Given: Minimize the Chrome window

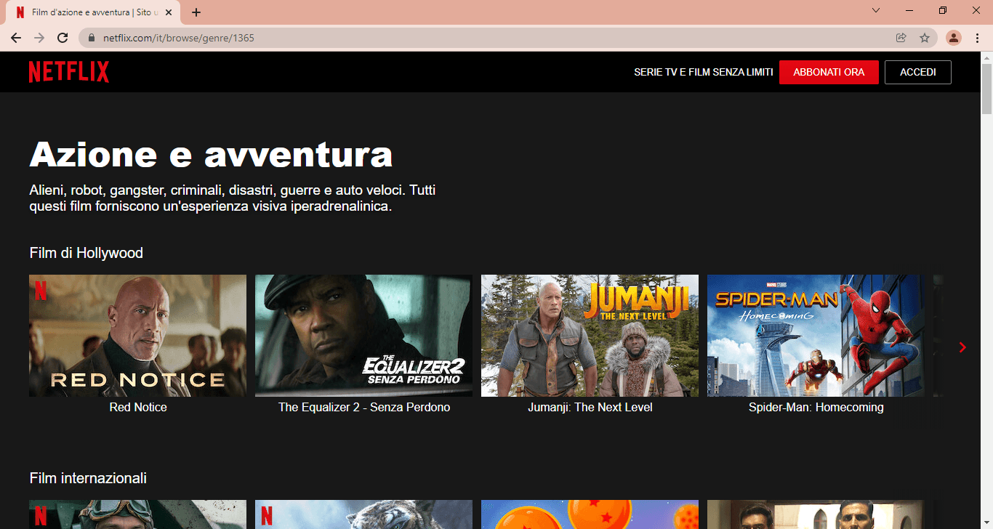Looking at the screenshot, I should [x=909, y=10].
